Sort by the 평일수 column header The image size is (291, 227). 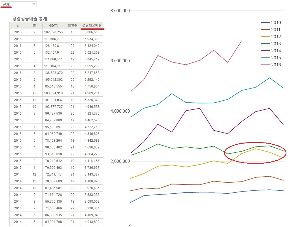72,25
